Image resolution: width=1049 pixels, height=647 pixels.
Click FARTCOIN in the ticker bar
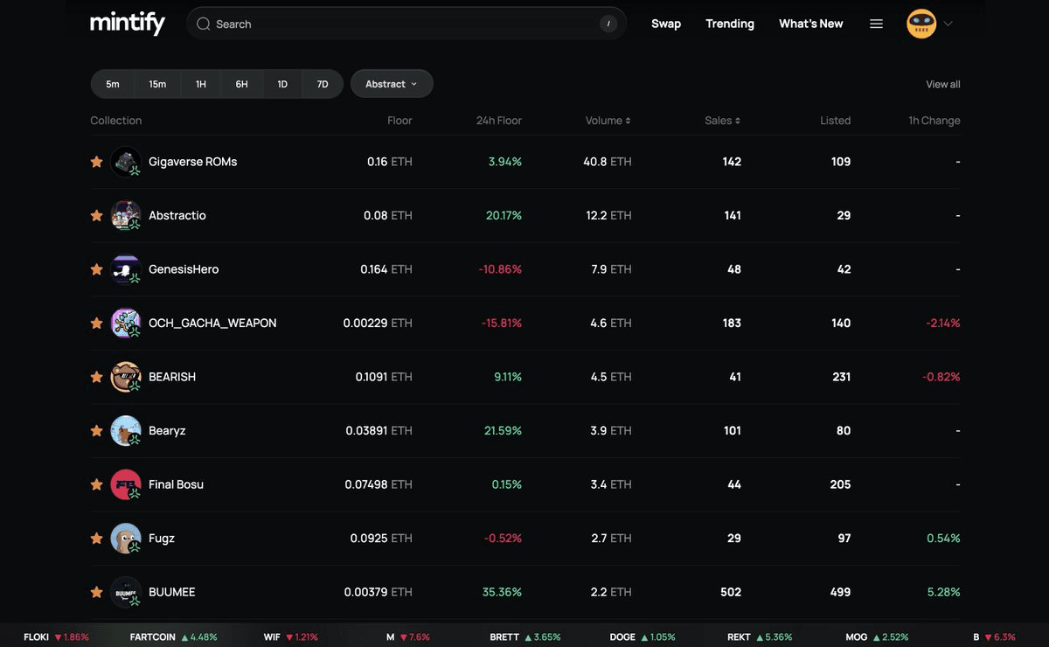173,637
